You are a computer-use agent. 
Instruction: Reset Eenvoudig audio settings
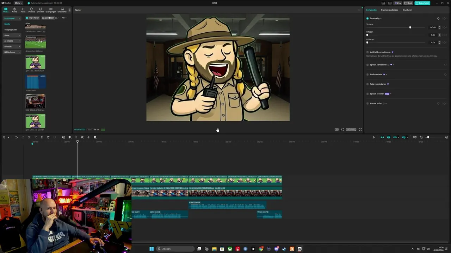[438, 18]
